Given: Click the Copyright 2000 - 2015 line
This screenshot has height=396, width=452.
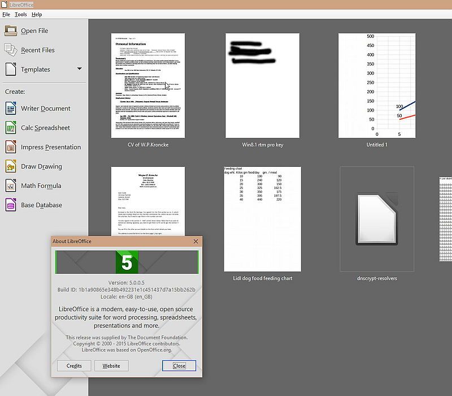Looking at the screenshot, I should pos(127,344).
